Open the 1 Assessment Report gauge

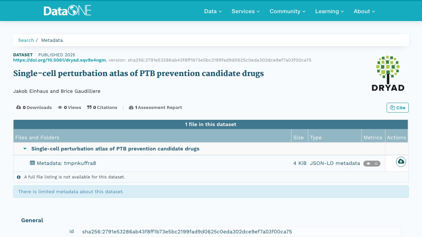(155, 107)
